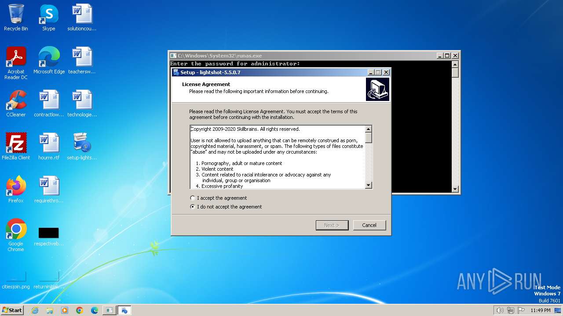Click license text scrollbar up arrow
The width and height of the screenshot is (563, 316).
369,129
